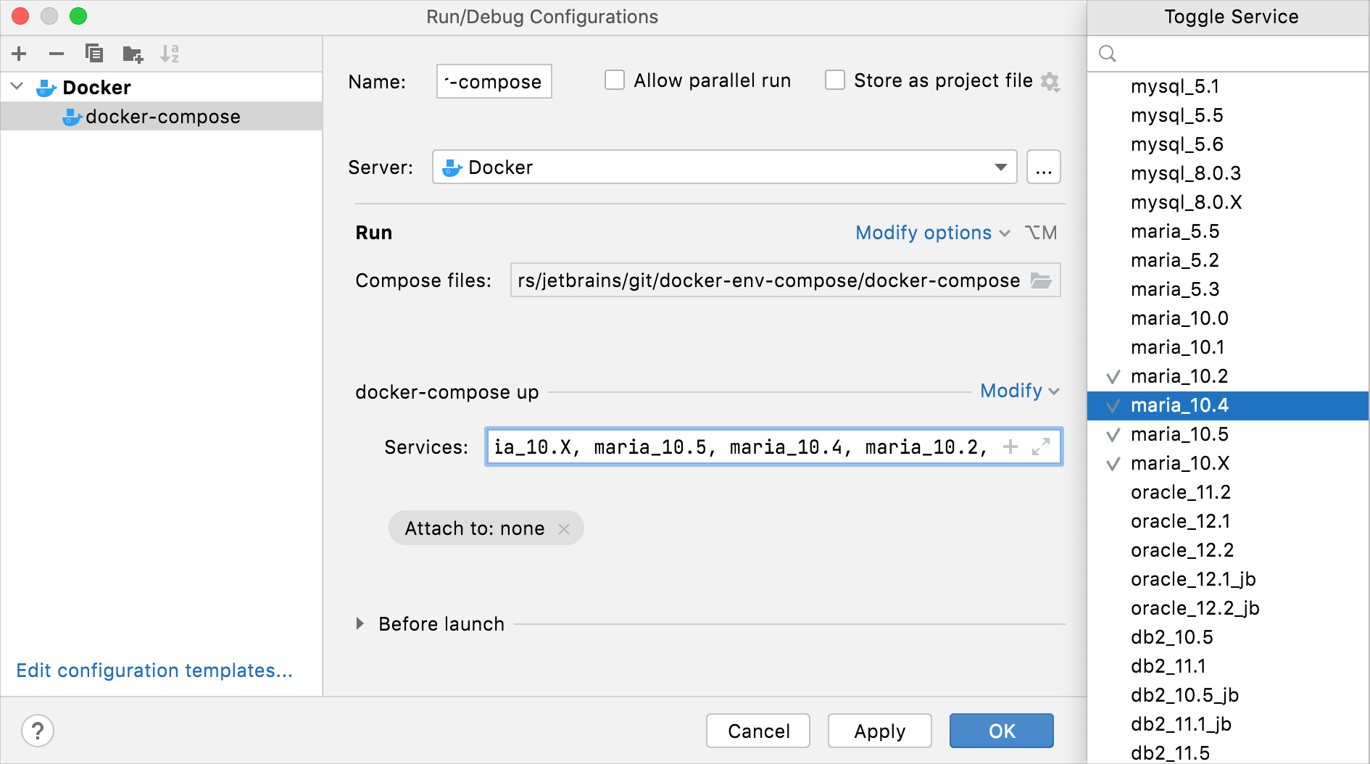Toggle db2_10.5 service on
This screenshot has width=1370, height=764.
[x=1228, y=637]
